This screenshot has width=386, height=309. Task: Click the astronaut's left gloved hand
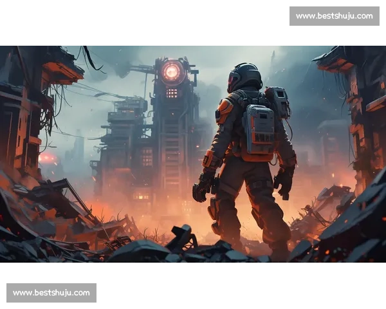[202, 187]
